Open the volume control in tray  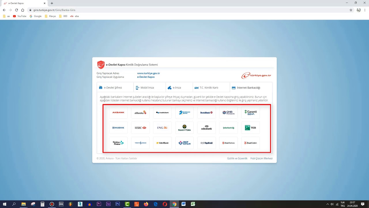pyautogui.click(x=332, y=204)
